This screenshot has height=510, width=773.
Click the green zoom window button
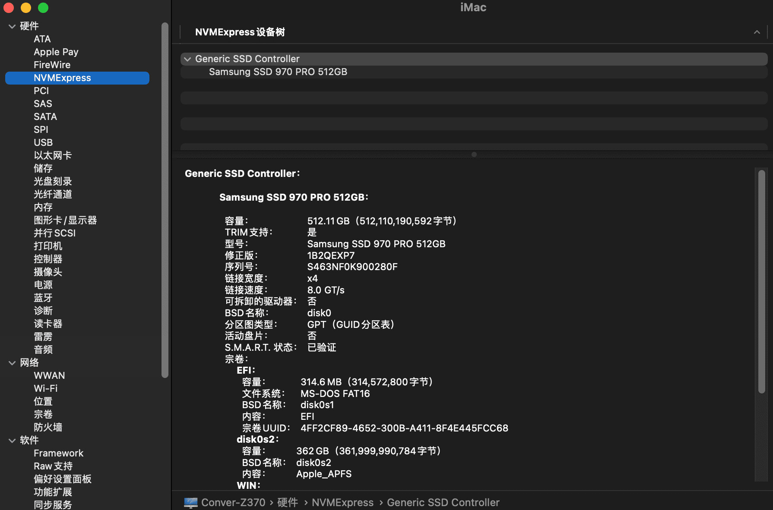point(43,8)
